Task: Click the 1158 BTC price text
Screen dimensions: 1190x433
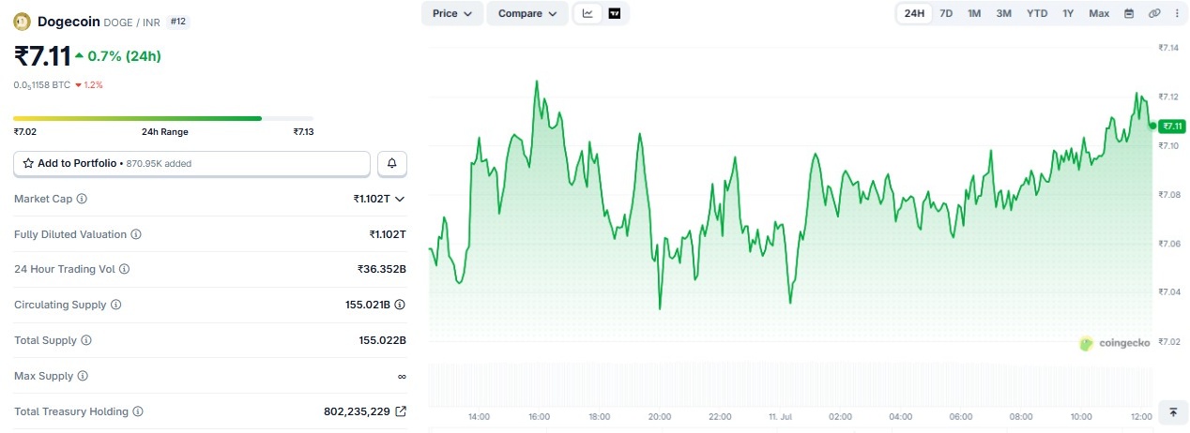Action: 42,84
